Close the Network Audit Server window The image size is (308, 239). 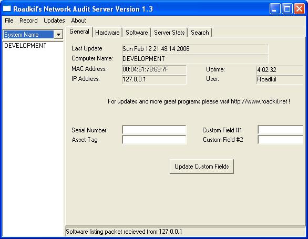(x=299, y=9)
